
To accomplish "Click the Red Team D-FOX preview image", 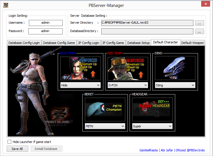I will 128,68.
